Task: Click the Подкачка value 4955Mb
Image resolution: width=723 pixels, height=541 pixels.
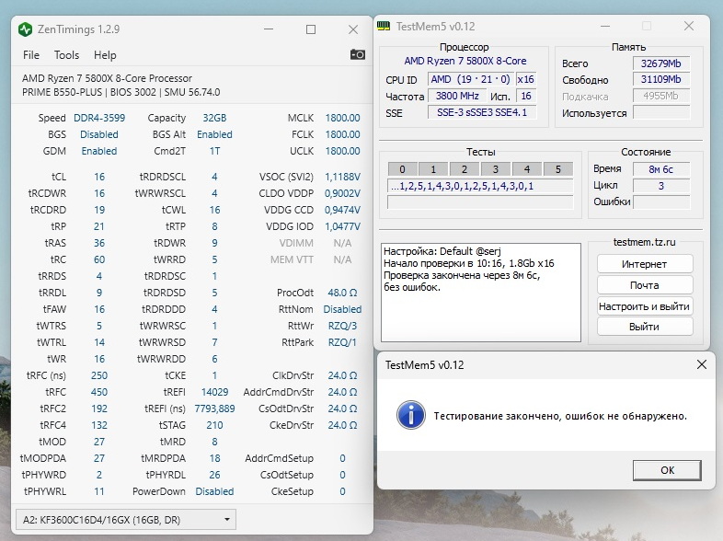Action: tap(660, 96)
